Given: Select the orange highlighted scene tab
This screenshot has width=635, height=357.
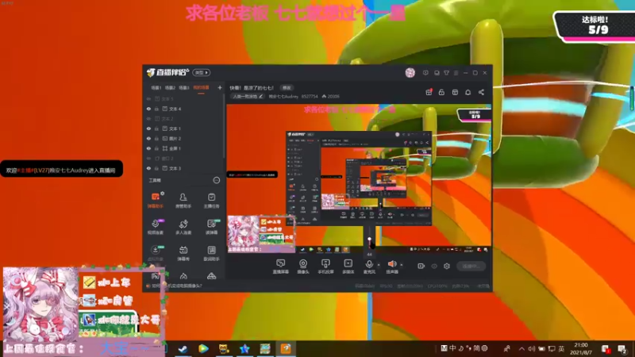Looking at the screenshot, I should [201, 88].
